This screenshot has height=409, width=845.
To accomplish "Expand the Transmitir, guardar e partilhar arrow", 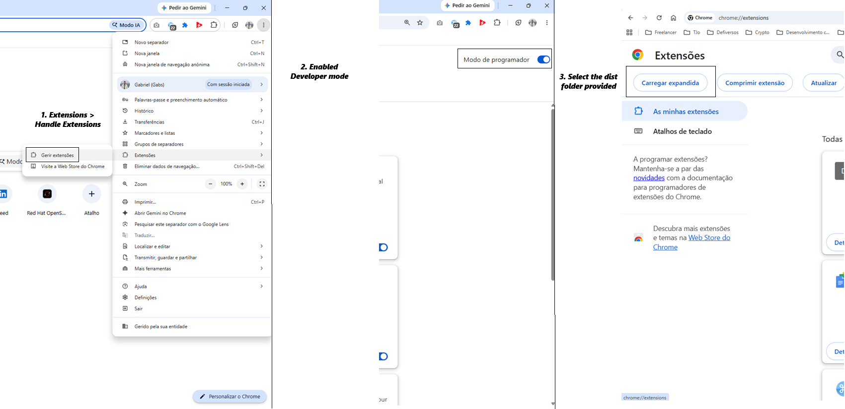I will pyautogui.click(x=262, y=257).
